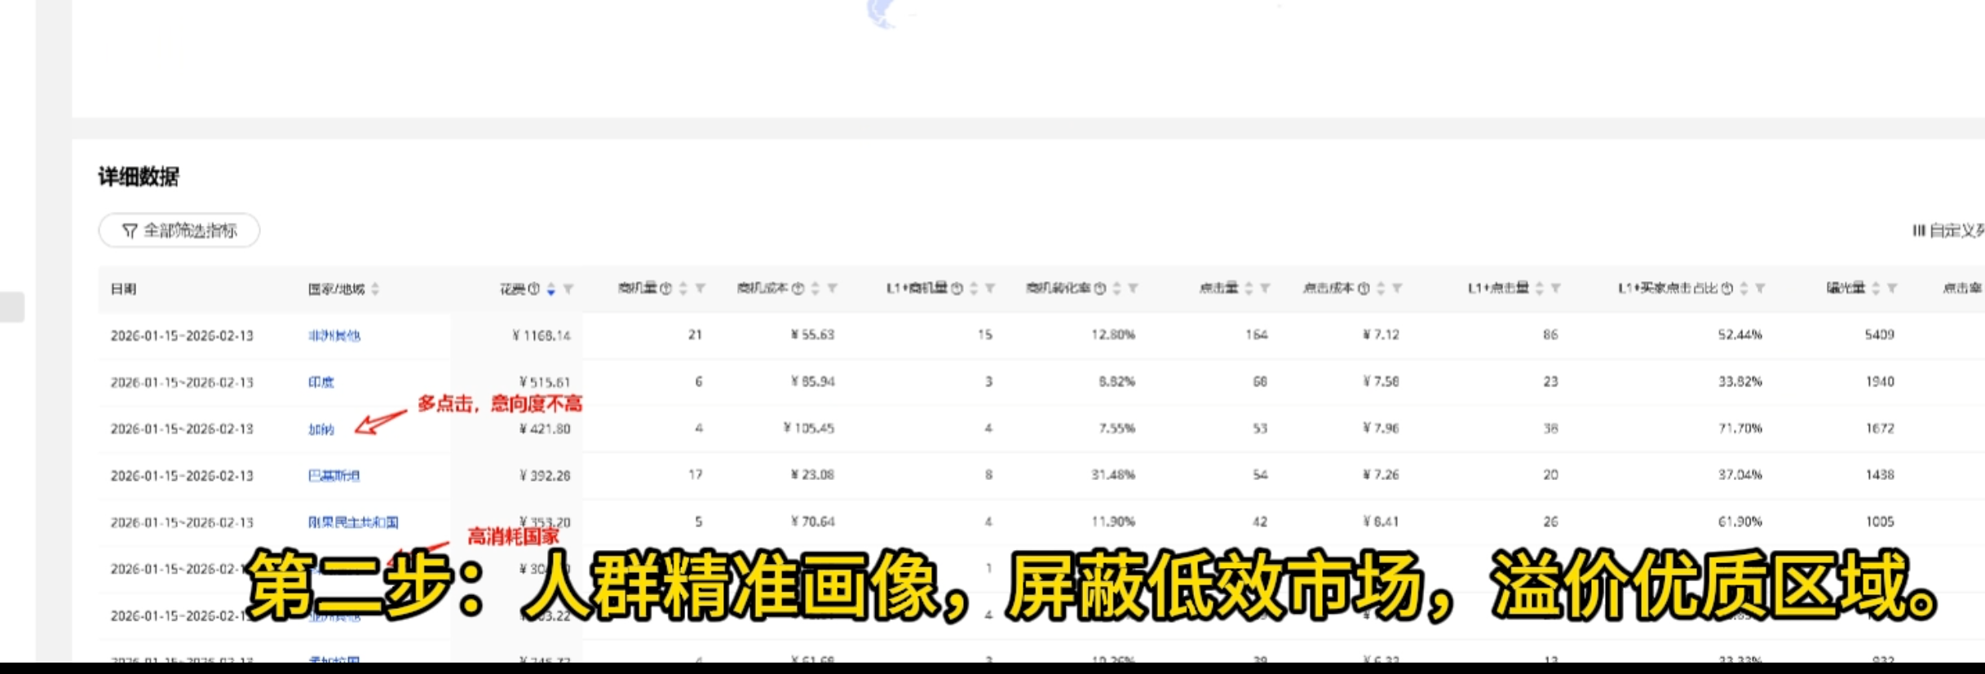
Task: Open the 刚果民主共和国 country link
Action: (353, 522)
